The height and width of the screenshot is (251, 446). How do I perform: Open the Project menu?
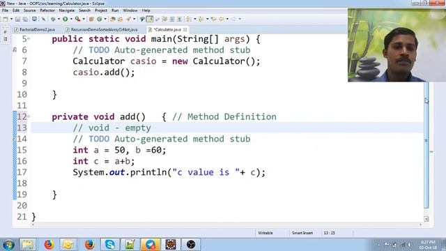coord(101,10)
